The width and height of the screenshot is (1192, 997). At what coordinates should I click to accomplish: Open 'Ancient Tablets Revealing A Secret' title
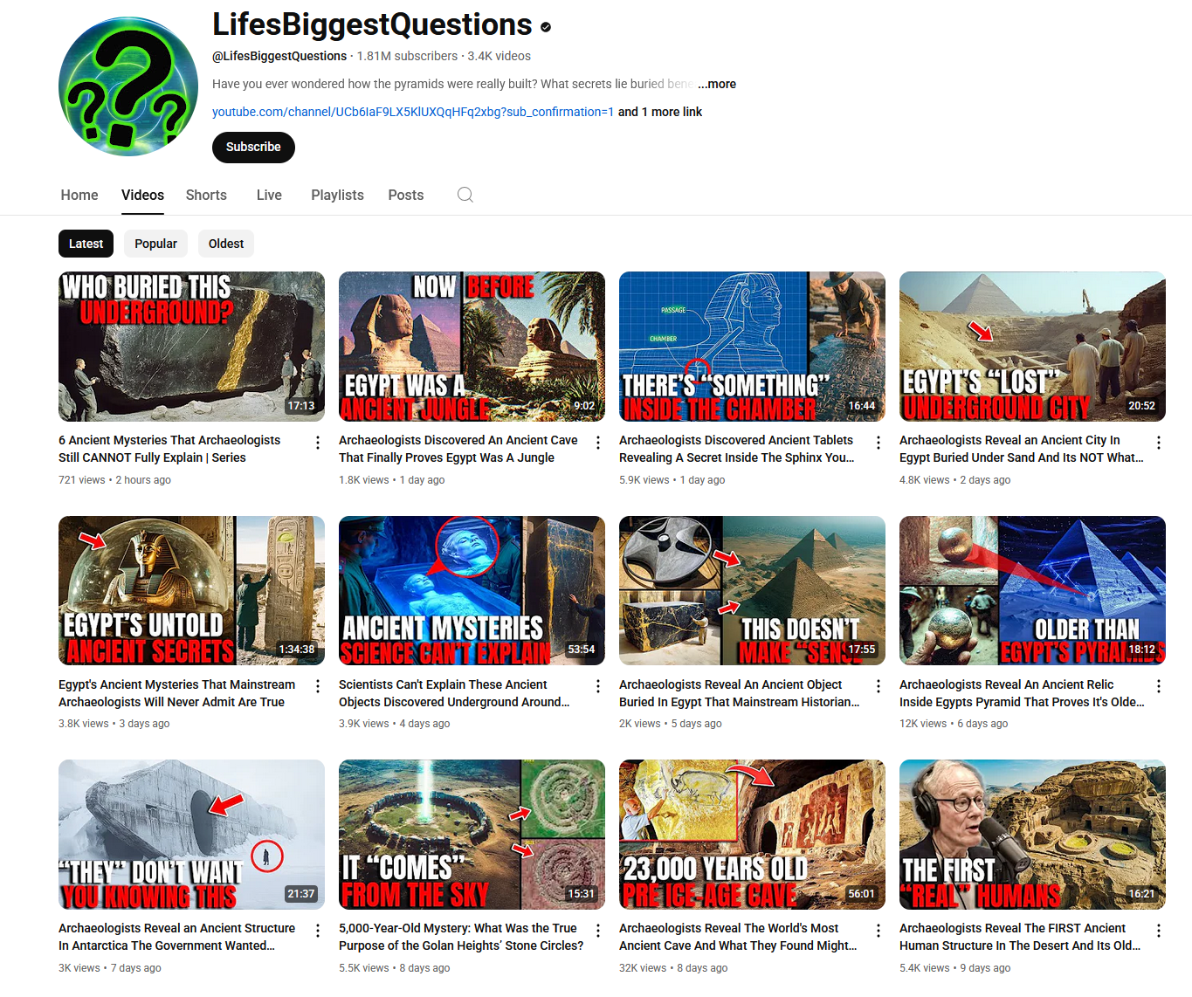pos(737,449)
